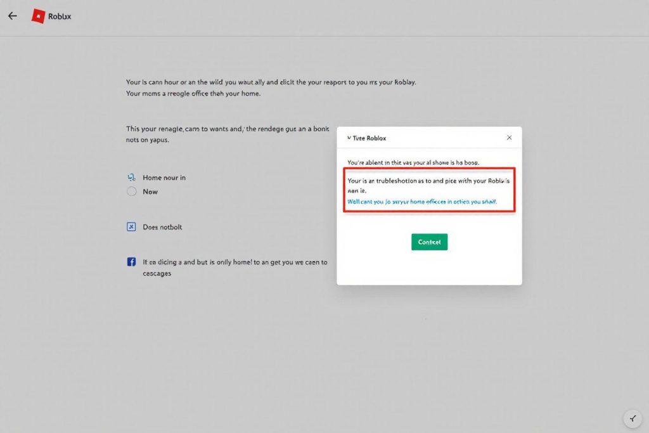Click the 'Roblux' header text
The image size is (649, 433).
[x=60, y=16]
